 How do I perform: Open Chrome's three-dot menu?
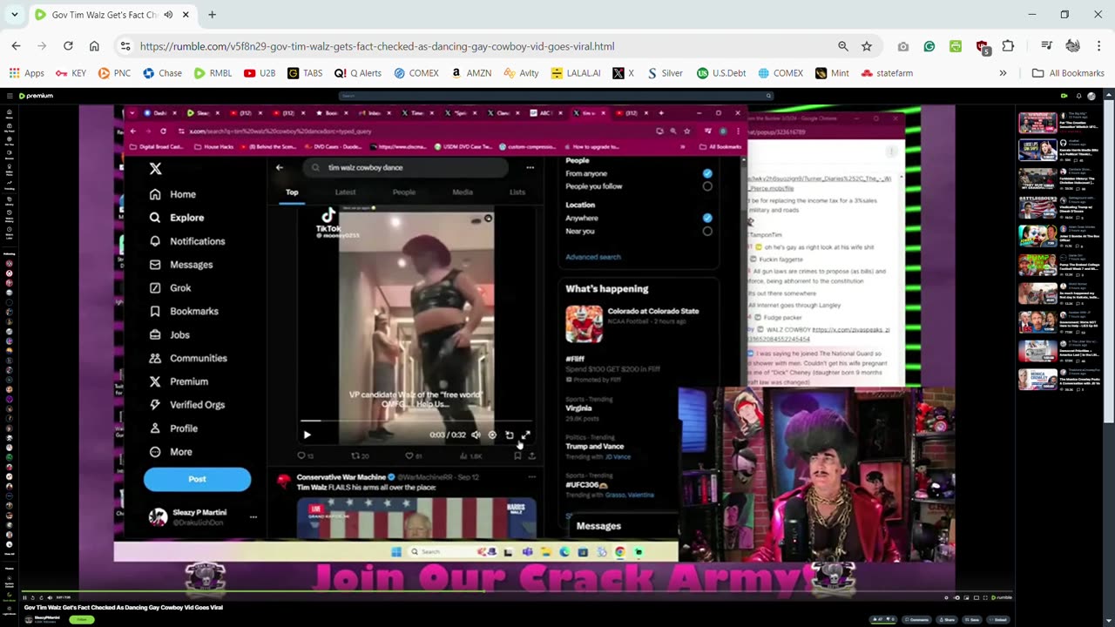(1098, 46)
